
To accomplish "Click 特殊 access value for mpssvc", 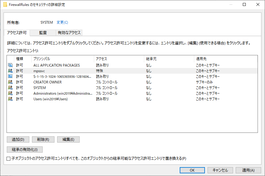I will coord(99,71).
